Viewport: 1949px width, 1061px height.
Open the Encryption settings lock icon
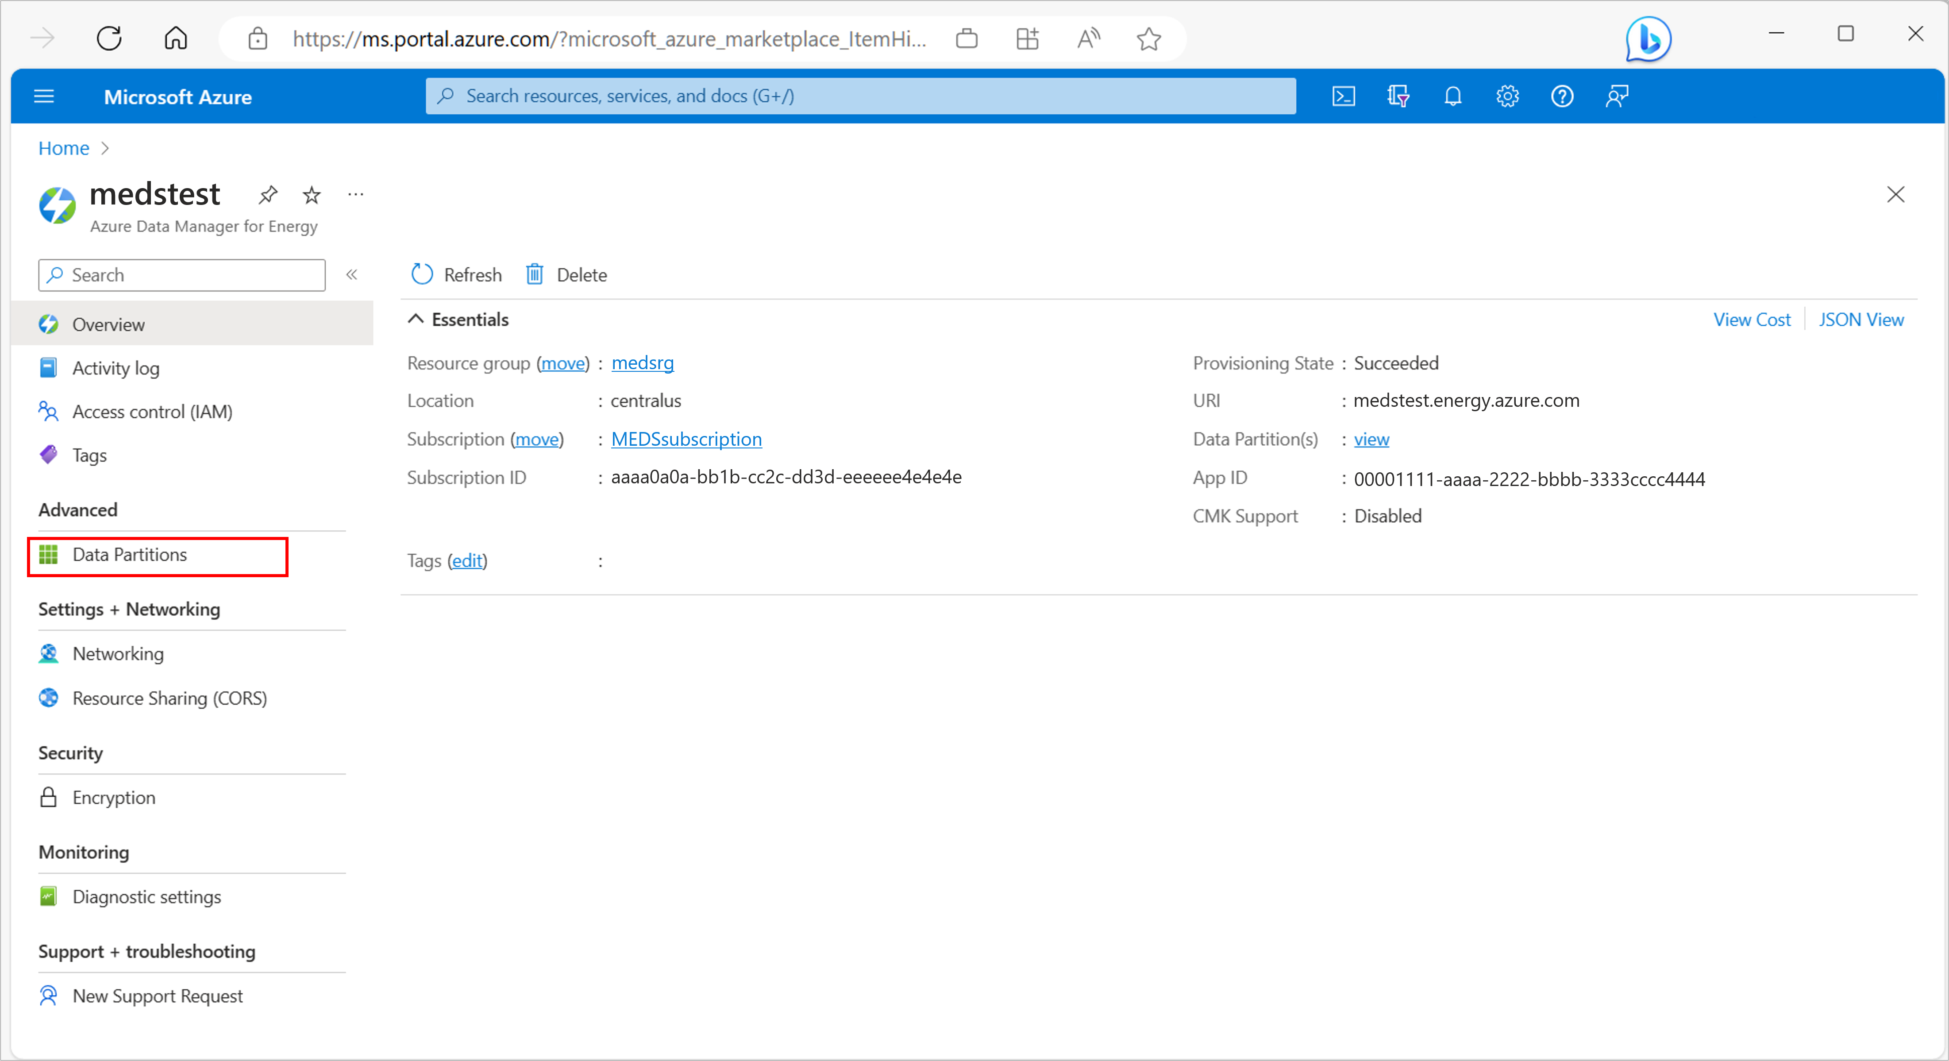point(48,797)
